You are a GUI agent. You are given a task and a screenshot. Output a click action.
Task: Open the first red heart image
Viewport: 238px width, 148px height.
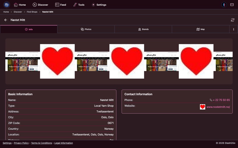(x=57, y=61)
